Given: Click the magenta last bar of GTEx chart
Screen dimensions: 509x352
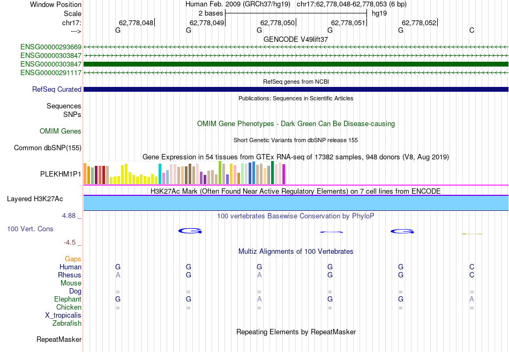Looking at the screenshot, I should [x=284, y=174].
